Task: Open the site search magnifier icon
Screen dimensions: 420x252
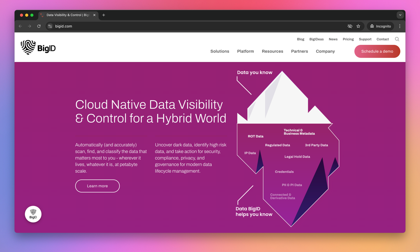Action: click(397, 39)
